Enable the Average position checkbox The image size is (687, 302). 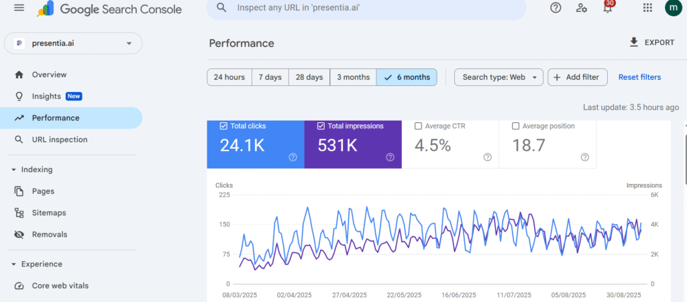(515, 125)
